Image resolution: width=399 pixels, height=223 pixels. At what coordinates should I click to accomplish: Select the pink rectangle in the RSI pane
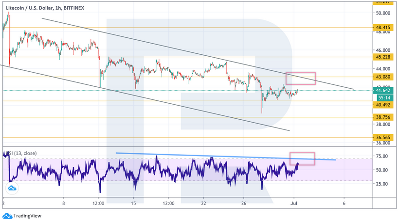click(x=302, y=159)
